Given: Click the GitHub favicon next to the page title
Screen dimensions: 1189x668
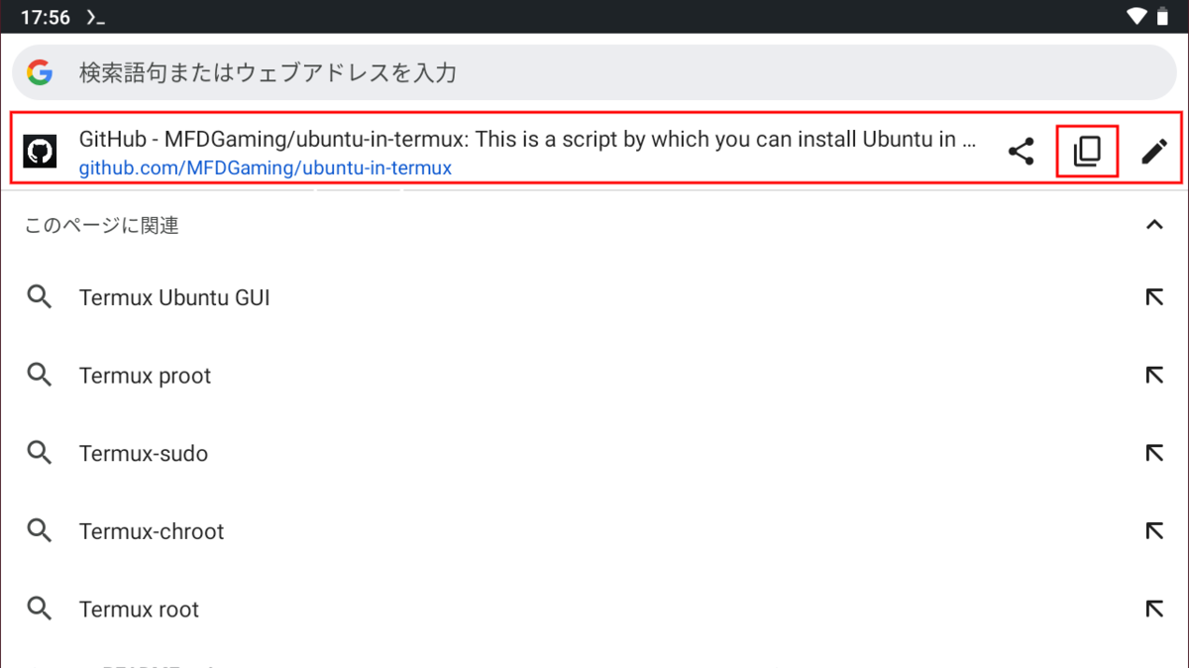Looking at the screenshot, I should click(x=40, y=152).
